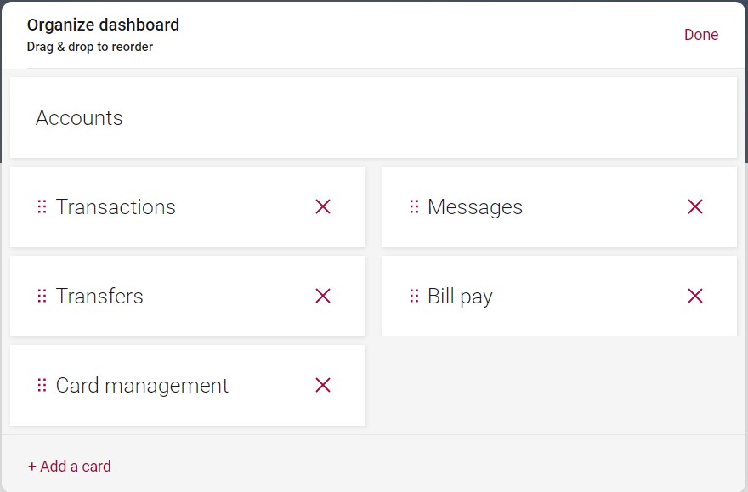Click the Transfers card label

point(99,297)
